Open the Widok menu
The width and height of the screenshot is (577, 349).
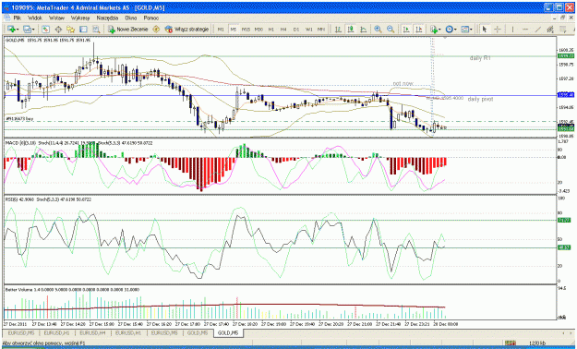click(35, 18)
